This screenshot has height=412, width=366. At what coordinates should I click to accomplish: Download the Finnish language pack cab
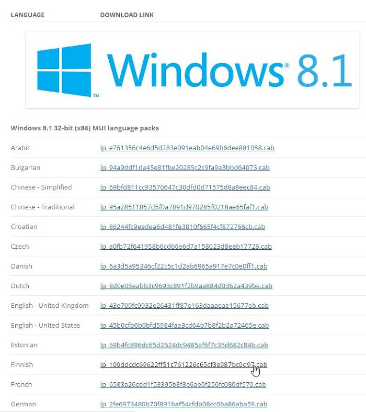[184, 365]
